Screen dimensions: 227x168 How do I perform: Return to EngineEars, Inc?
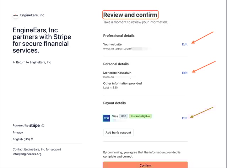pos(32,62)
